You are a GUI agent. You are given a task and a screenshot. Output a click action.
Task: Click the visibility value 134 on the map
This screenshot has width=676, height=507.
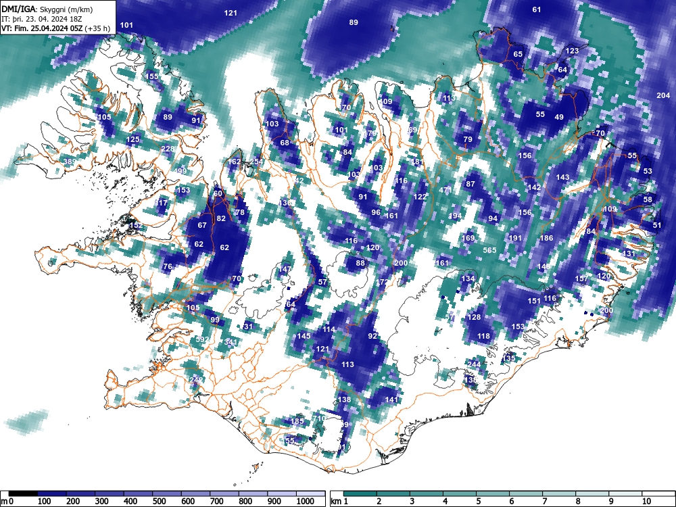468,279
